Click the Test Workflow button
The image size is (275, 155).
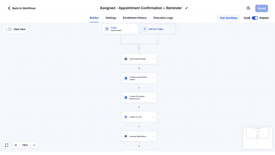(x=229, y=18)
